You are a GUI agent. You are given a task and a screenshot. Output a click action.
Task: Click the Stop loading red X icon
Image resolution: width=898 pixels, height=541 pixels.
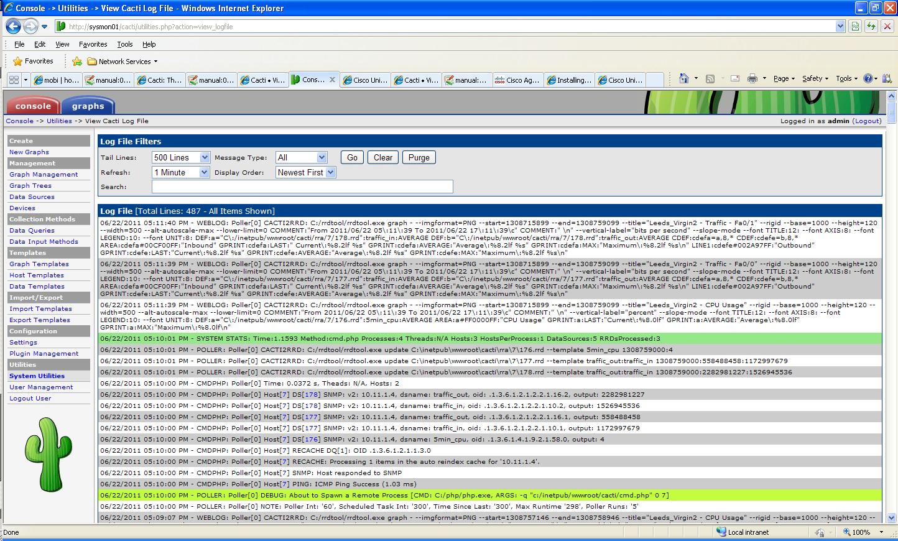(x=887, y=26)
